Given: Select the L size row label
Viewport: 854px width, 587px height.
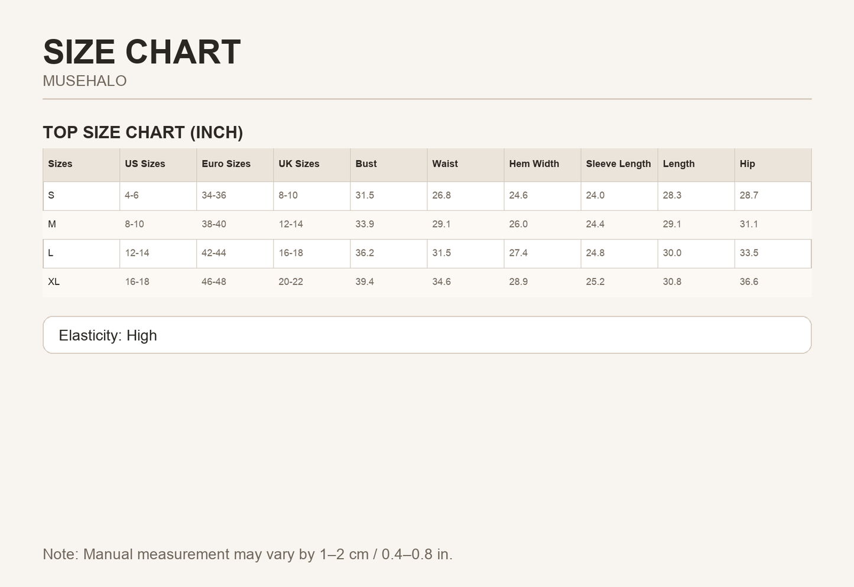Looking at the screenshot, I should (x=51, y=253).
